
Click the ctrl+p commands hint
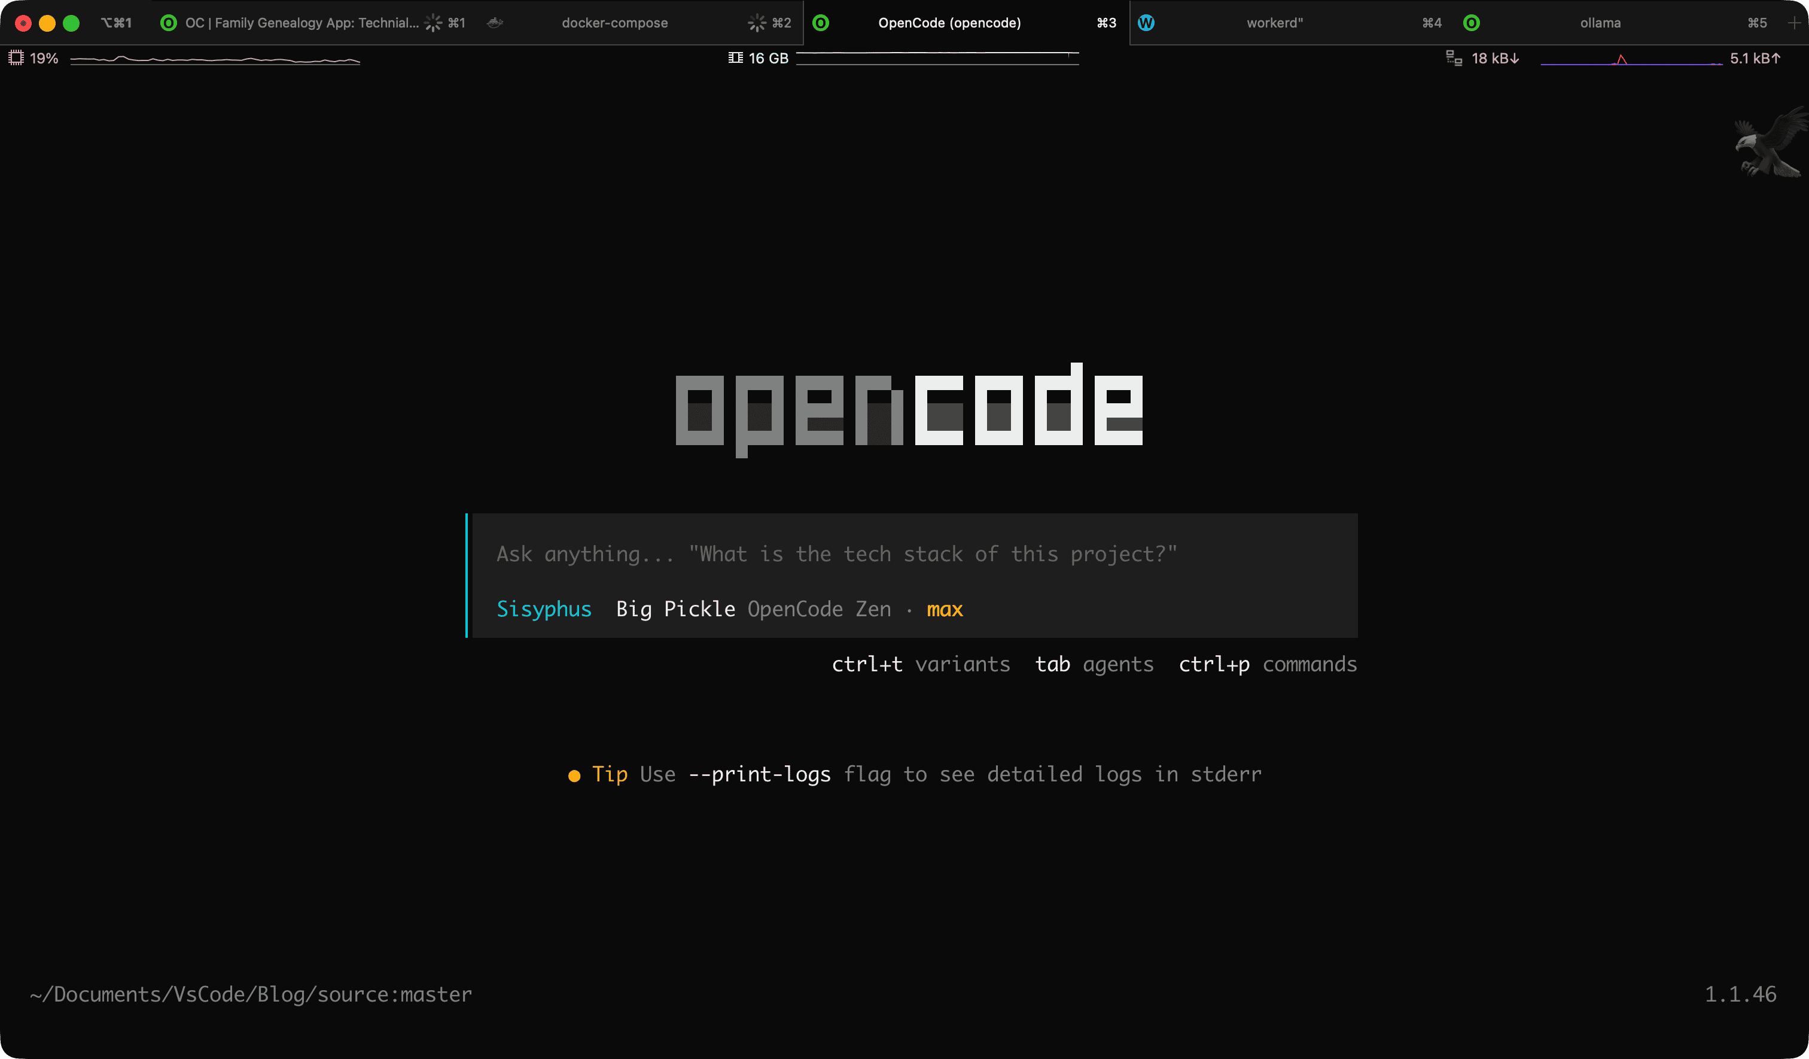coord(1267,664)
